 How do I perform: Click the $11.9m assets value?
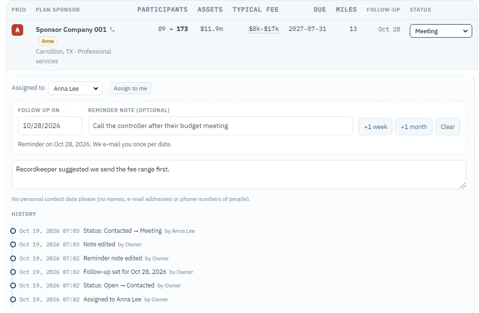pos(211,29)
